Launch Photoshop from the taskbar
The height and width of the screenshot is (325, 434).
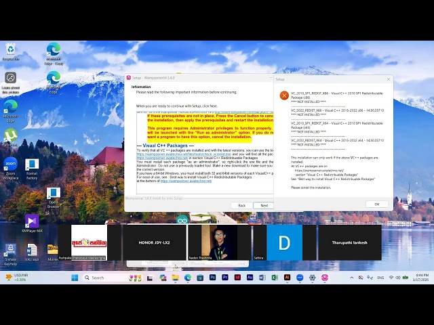coord(212,278)
